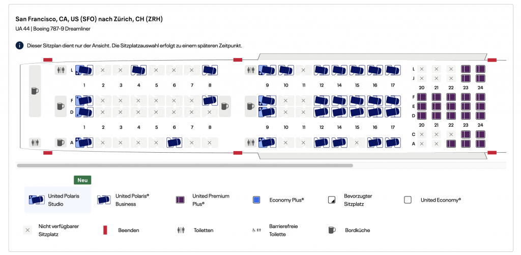Viewport: 521px width, 255px height.
Task: Click the lavatory icon left of seat 9L
Action: pyautogui.click(x=250, y=70)
